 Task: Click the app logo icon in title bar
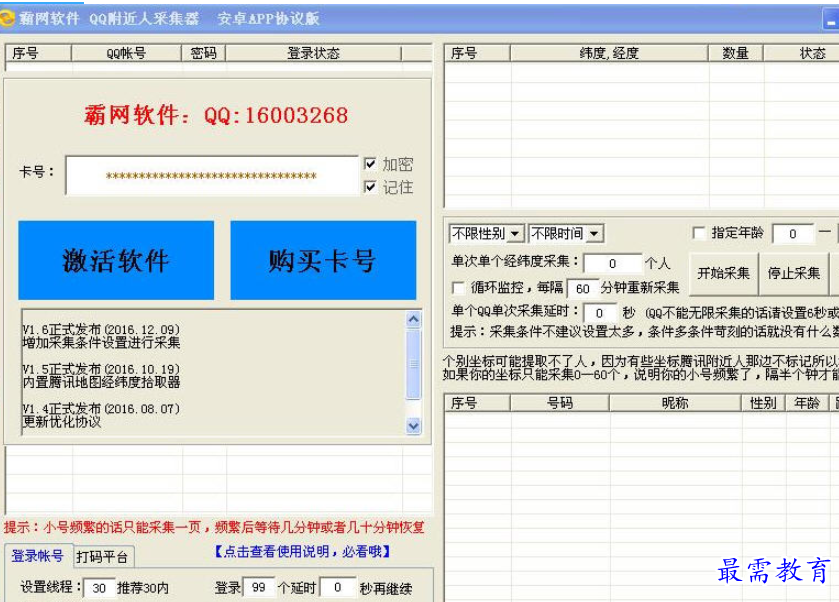click(8, 18)
